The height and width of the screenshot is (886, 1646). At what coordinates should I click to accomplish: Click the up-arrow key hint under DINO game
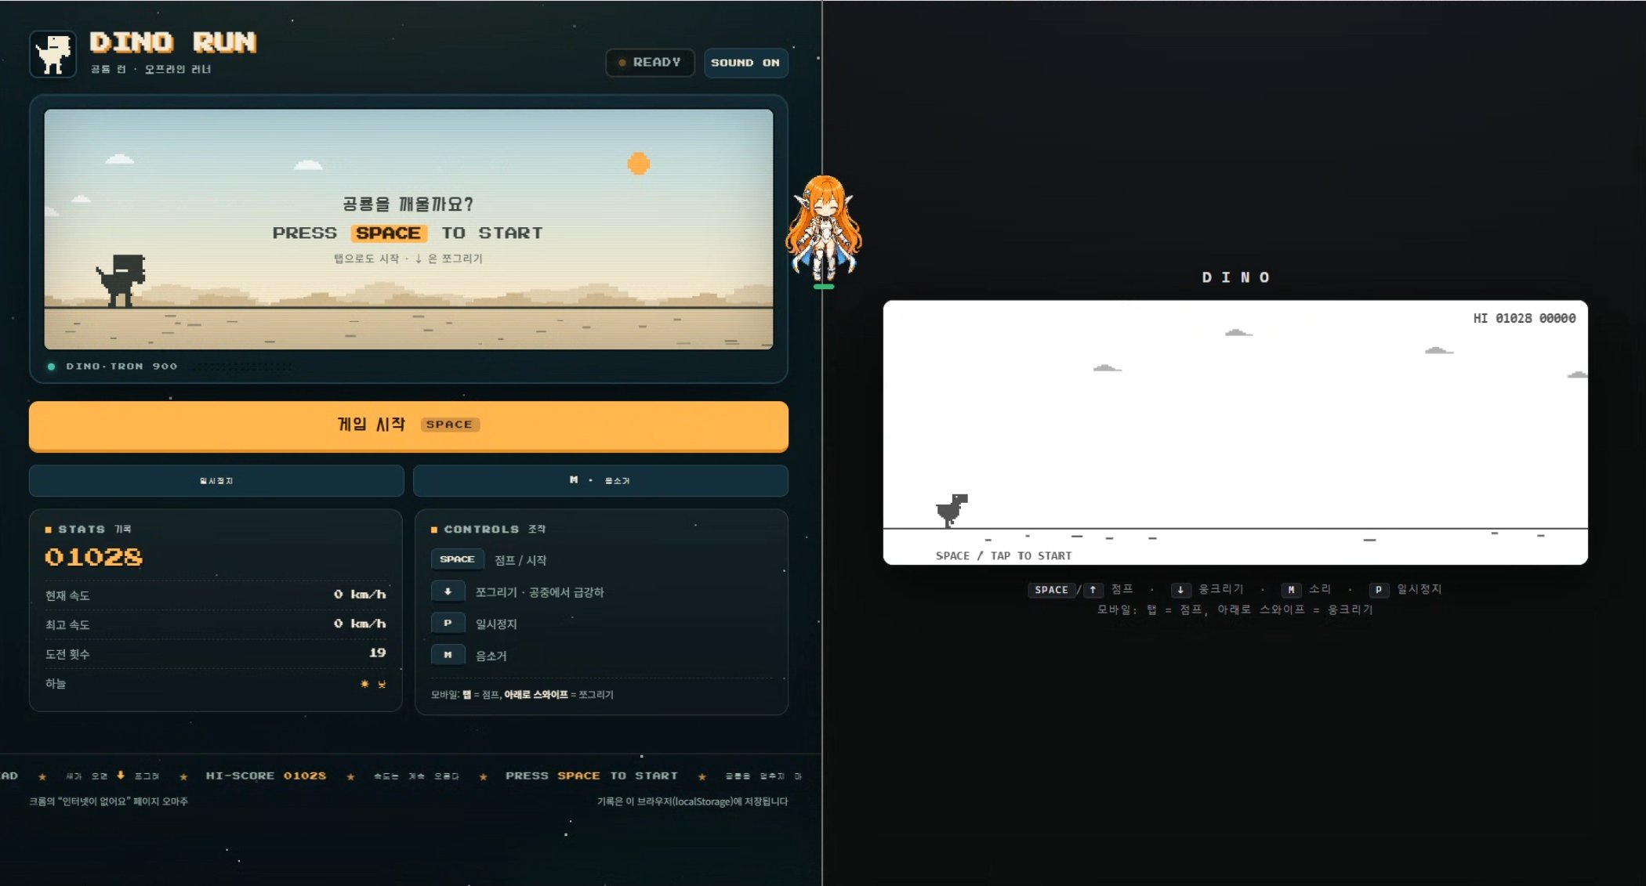tap(1093, 590)
